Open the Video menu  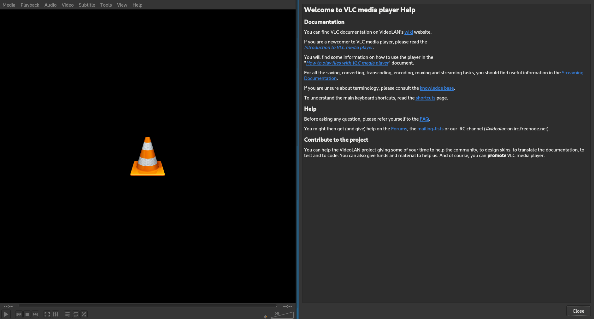tap(68, 5)
